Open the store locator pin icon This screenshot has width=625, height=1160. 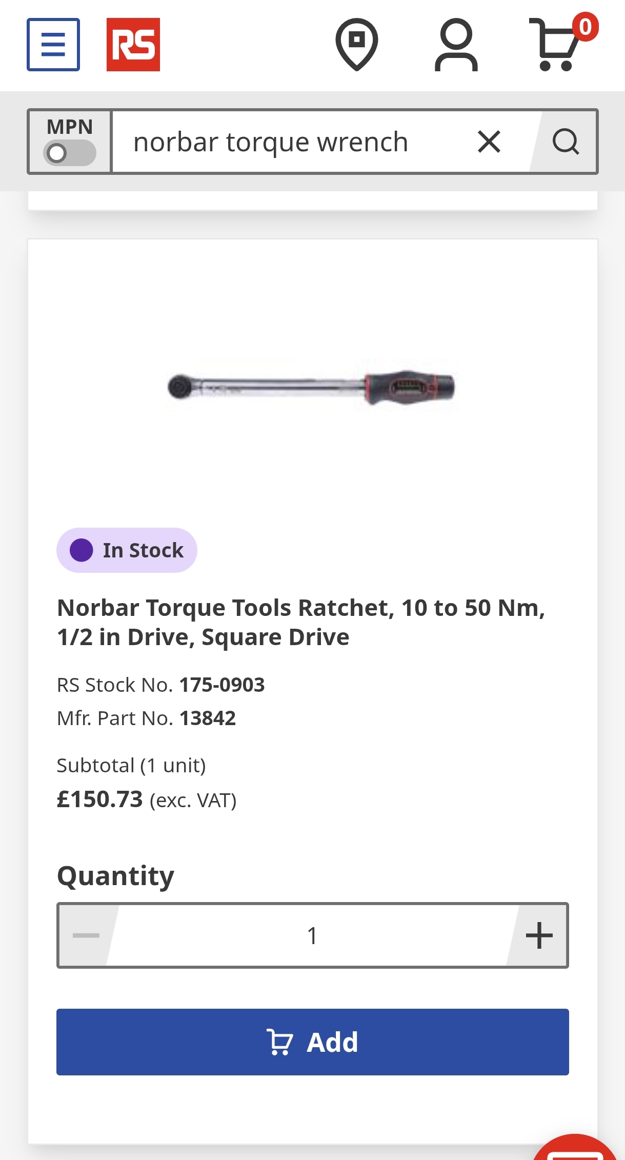[x=356, y=44]
